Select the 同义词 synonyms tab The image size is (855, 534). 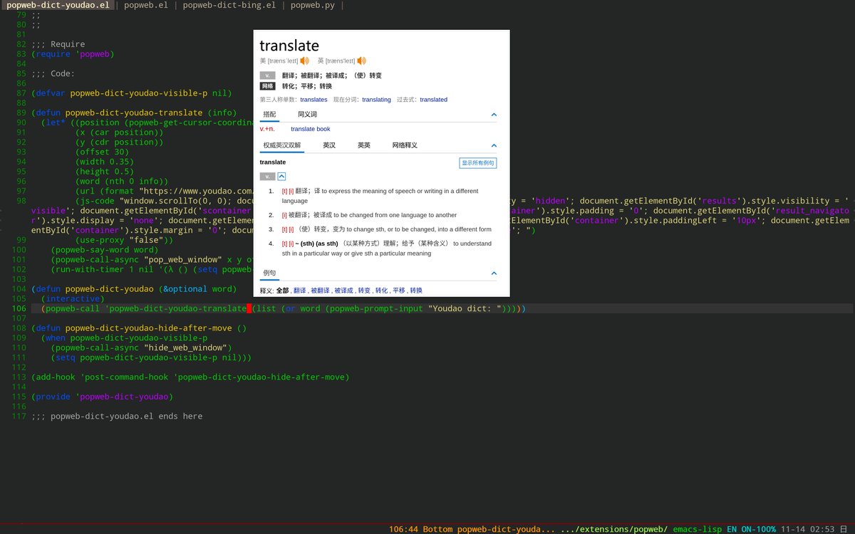tap(307, 115)
